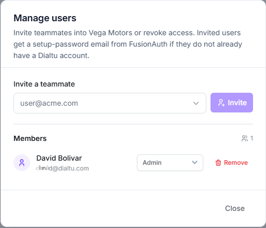Click the Invite button

click(232, 103)
